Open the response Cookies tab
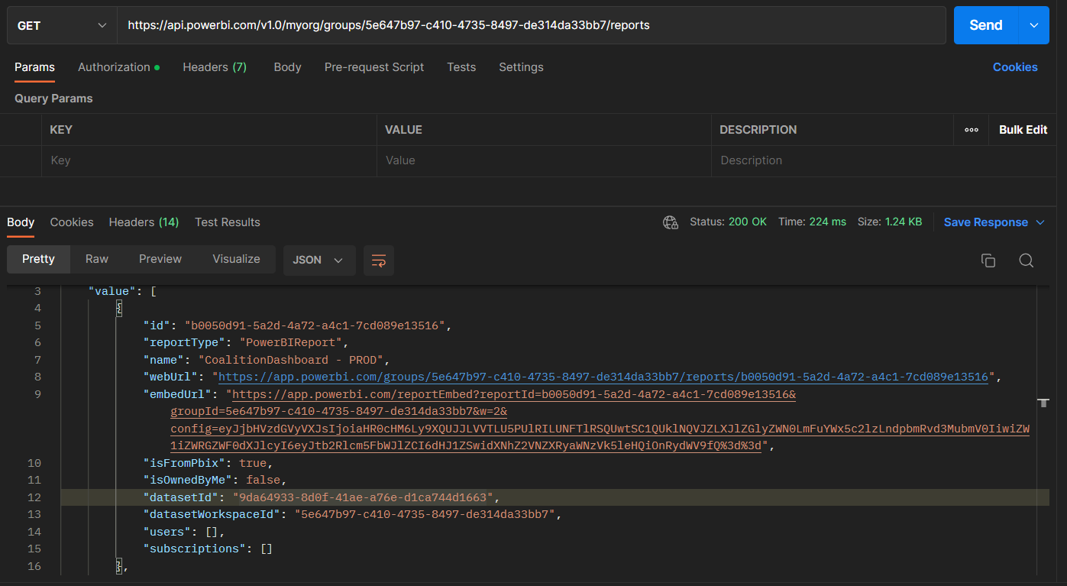The image size is (1067, 586). [x=72, y=222]
